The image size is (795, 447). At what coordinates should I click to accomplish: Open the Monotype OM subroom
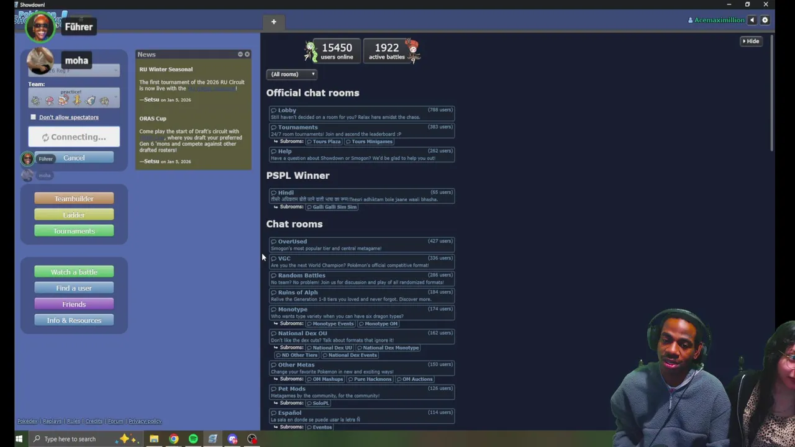click(378, 323)
